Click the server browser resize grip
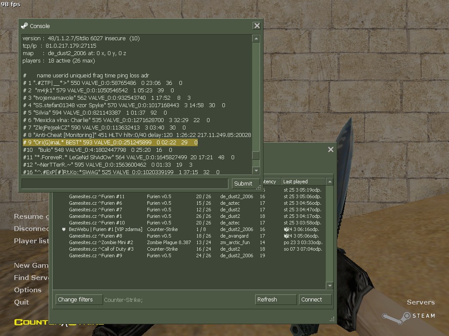This screenshot has height=336, width=449. [332, 319]
